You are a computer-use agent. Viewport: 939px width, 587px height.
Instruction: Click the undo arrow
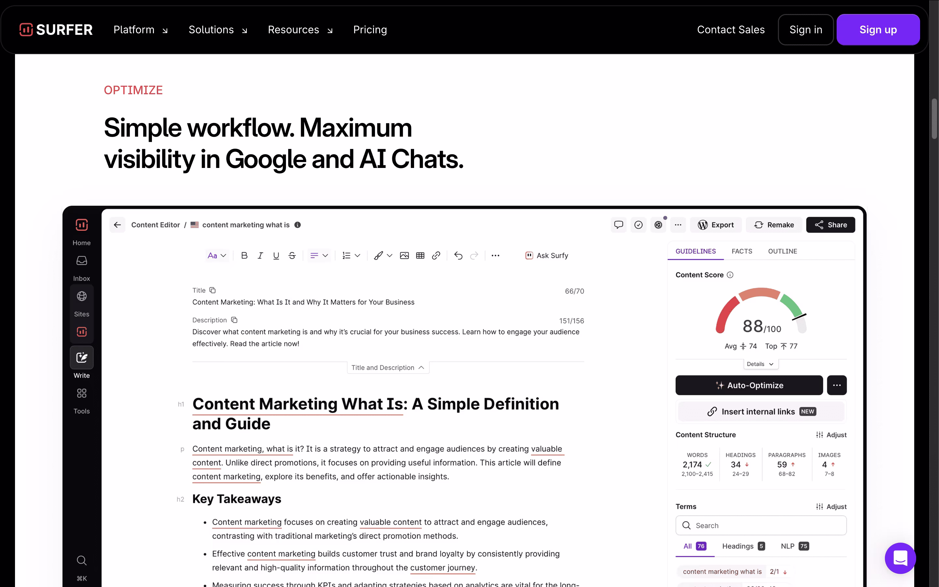pos(458,255)
